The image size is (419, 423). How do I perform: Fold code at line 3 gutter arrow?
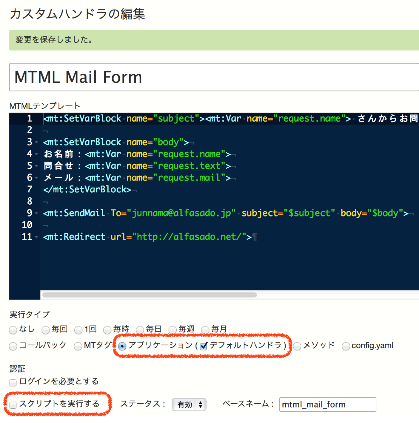click(36, 142)
